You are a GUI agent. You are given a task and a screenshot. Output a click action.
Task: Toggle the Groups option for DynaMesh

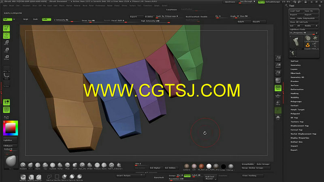tap(173, 176)
